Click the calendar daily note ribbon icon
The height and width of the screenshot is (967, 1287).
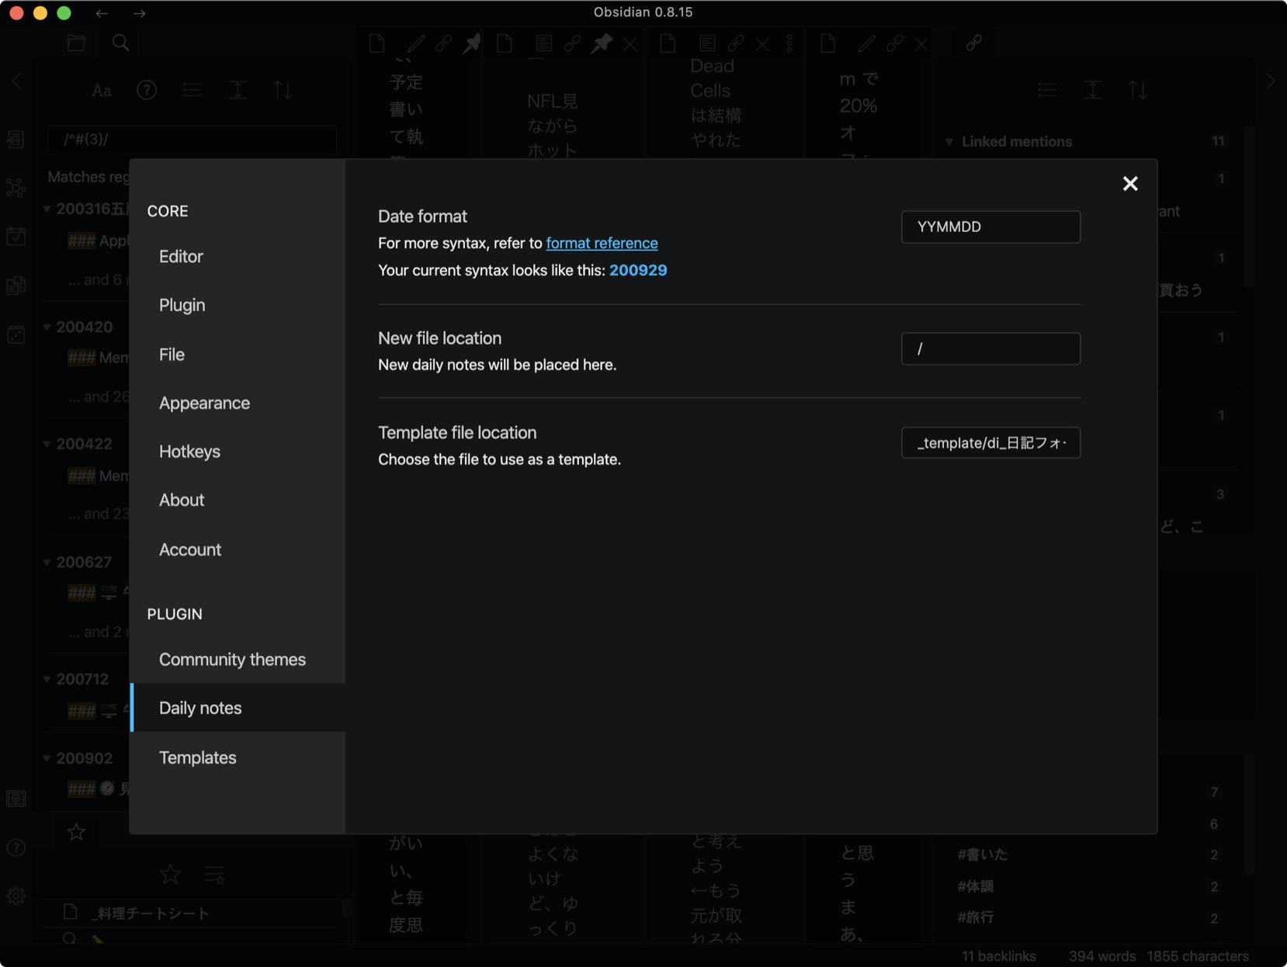click(x=16, y=237)
